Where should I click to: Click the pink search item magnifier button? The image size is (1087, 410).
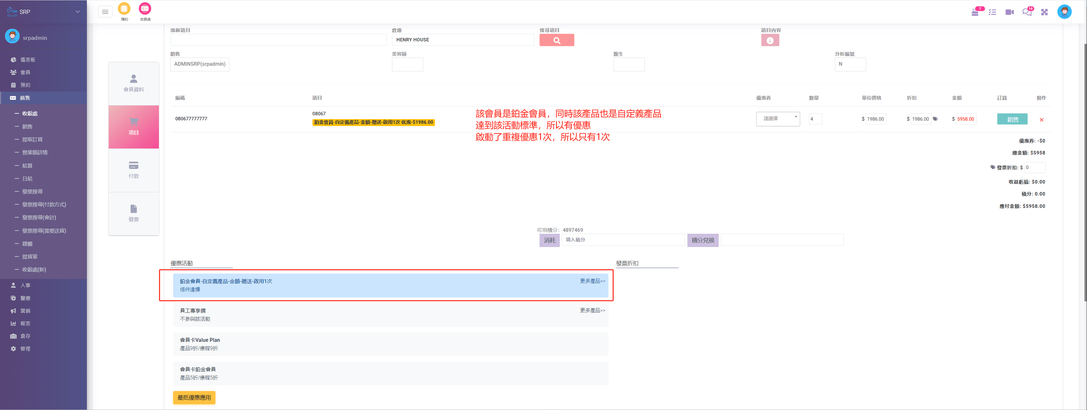556,40
